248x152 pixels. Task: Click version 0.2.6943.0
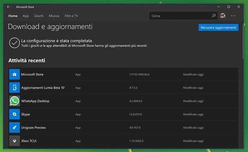135,101
